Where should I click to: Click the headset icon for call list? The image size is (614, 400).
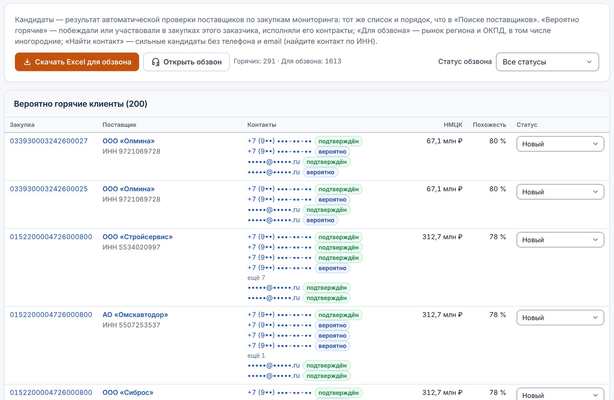155,62
